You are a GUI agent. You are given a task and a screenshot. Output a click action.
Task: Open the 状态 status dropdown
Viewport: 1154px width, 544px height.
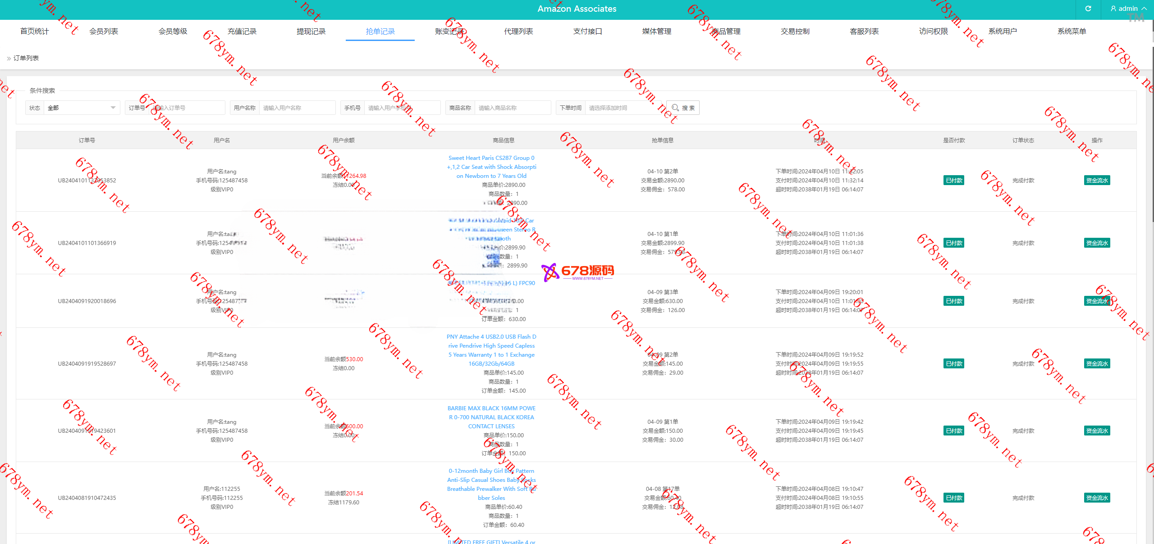[x=82, y=108]
